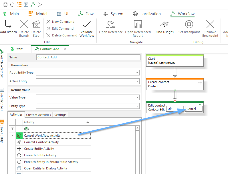Click the Save icon in quick access toolbar
This screenshot has width=228, height=174.
[x=5, y=5]
